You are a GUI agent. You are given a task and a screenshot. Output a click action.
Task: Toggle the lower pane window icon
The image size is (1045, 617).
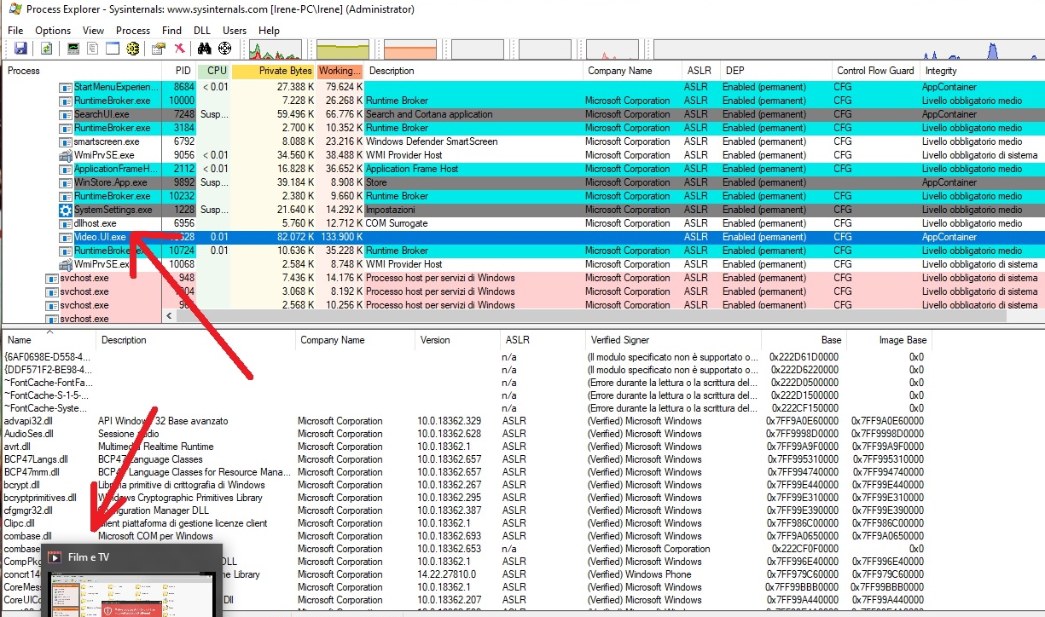coord(112,49)
